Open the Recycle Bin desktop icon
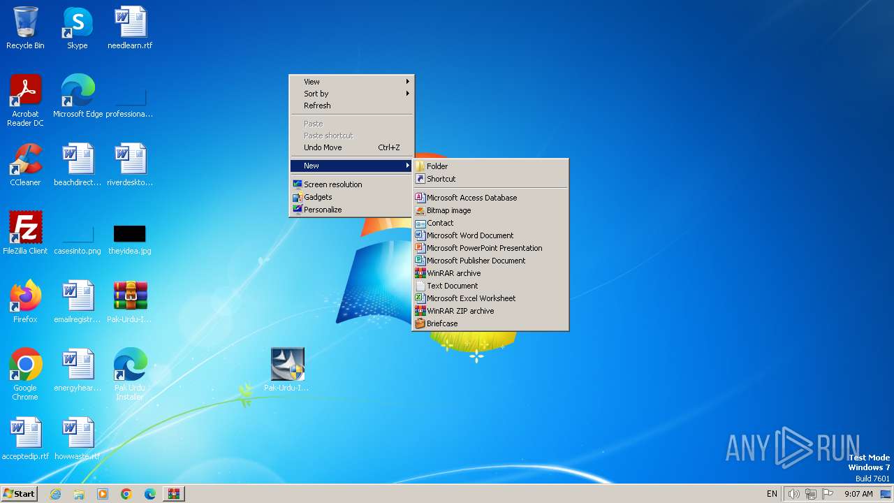 coord(25,28)
